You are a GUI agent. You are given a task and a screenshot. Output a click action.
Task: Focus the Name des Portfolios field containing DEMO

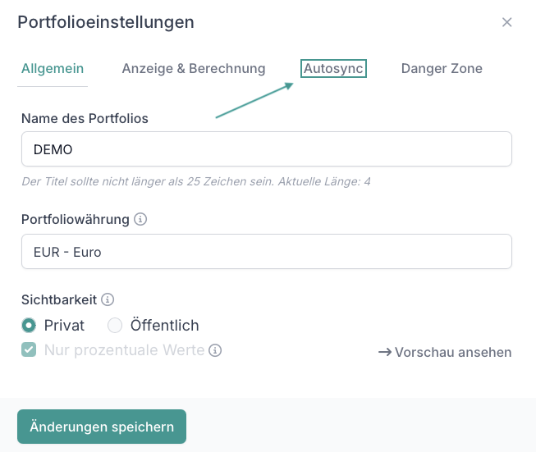267,149
